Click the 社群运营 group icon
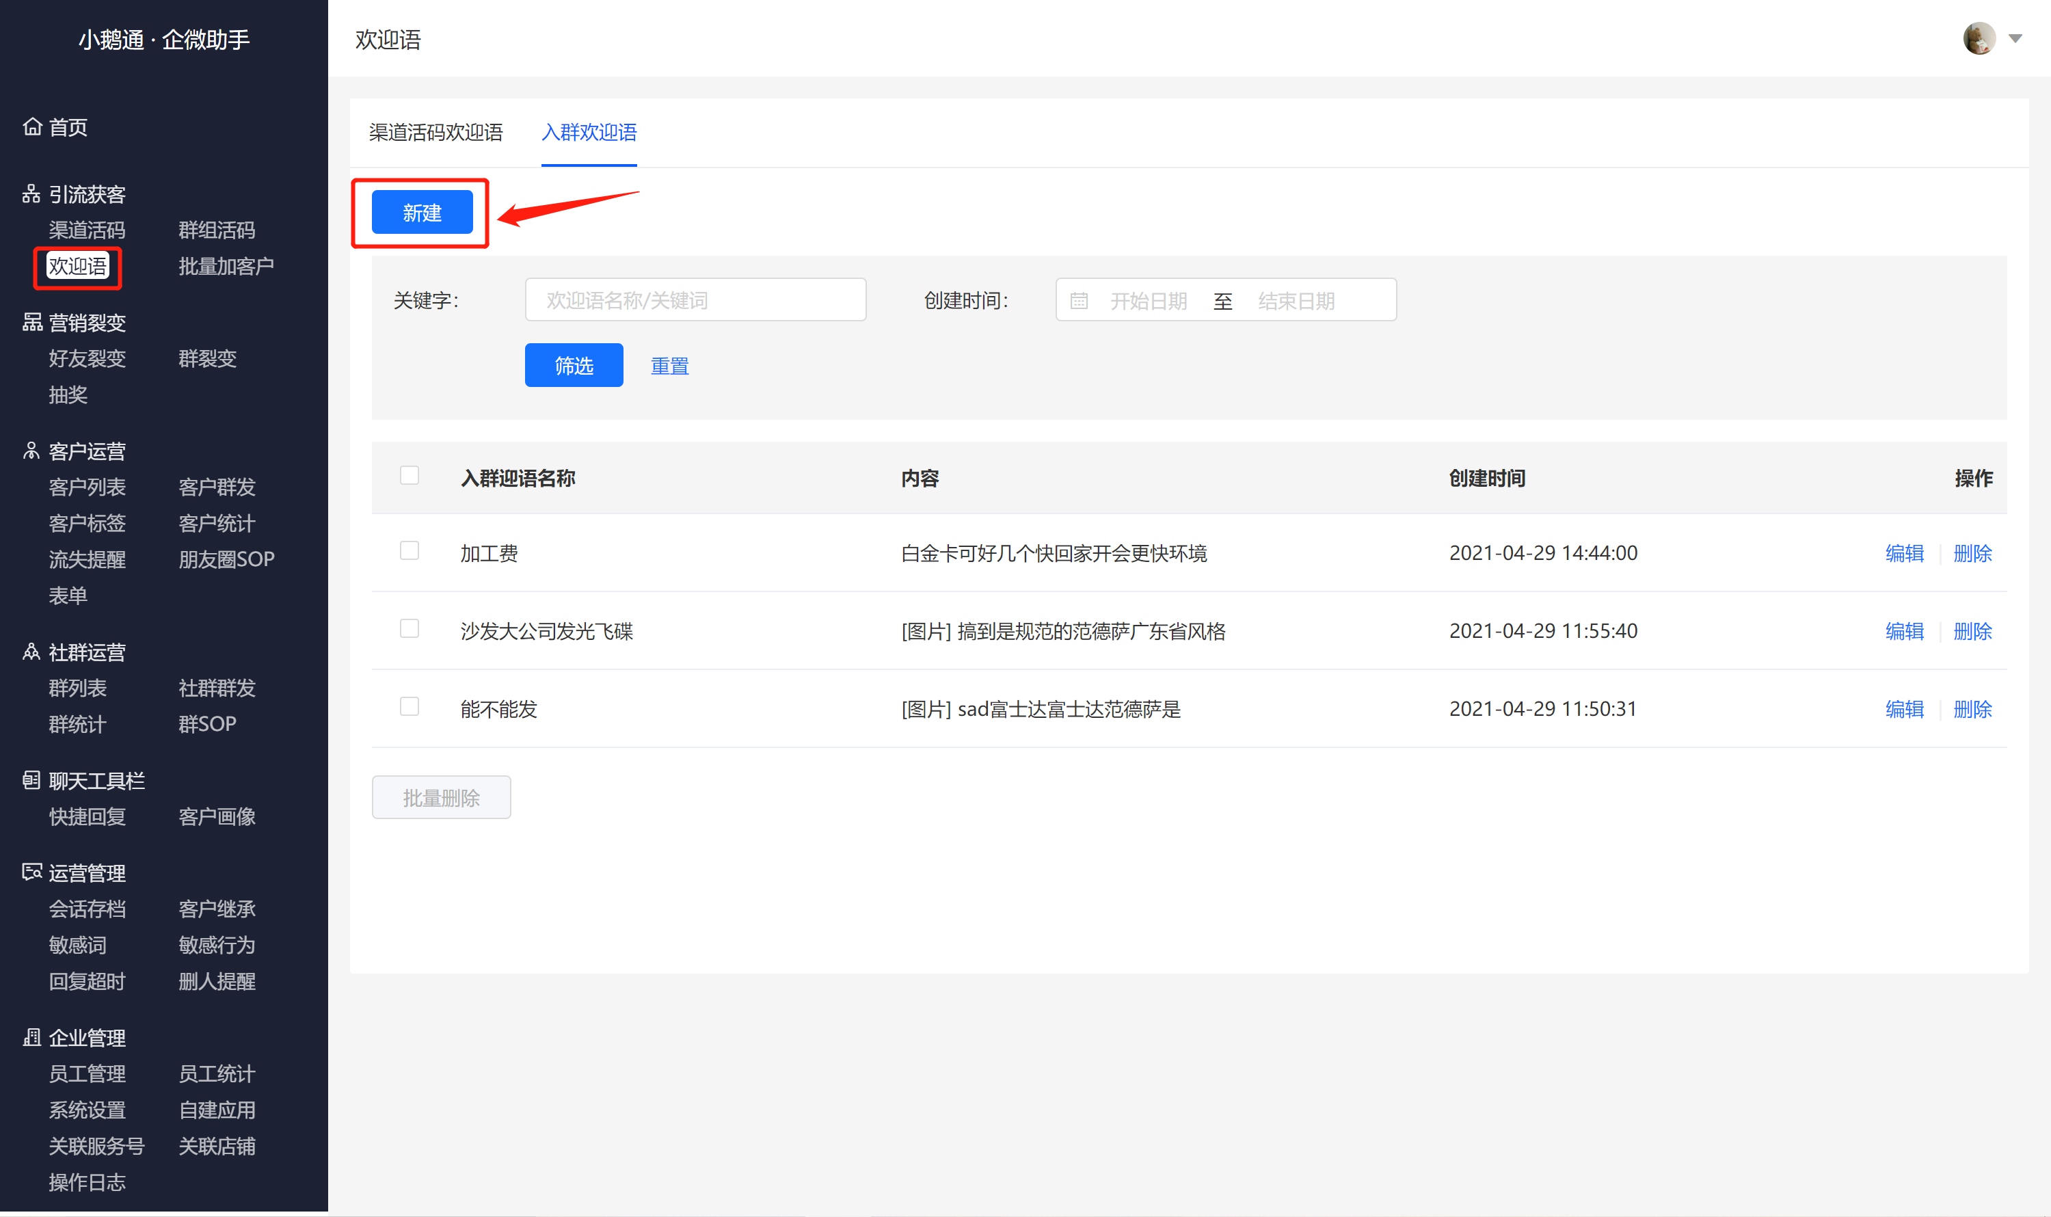Screen dimensions: 2051x1217 pyautogui.click(x=31, y=652)
